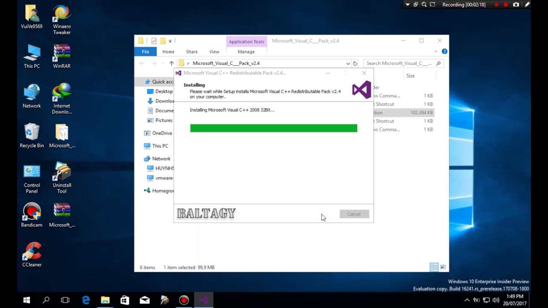Image resolution: width=548 pixels, height=308 pixels.
Task: Open the Mail app on the taskbar
Action: [x=145, y=300]
